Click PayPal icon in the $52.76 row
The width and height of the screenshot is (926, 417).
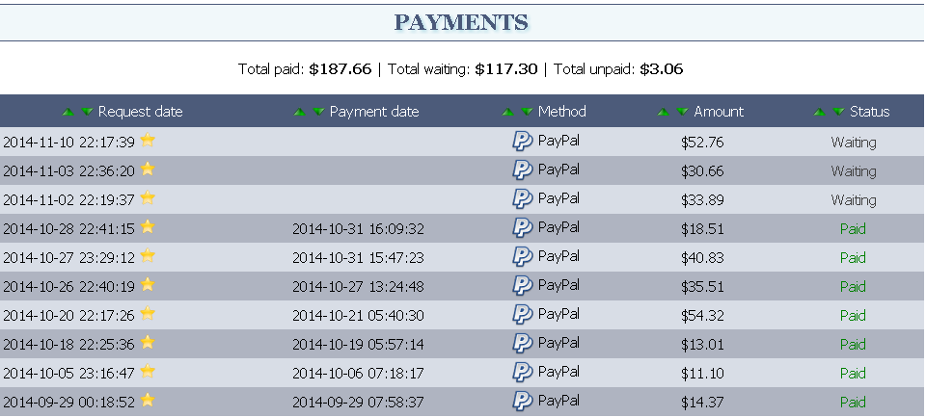(523, 141)
